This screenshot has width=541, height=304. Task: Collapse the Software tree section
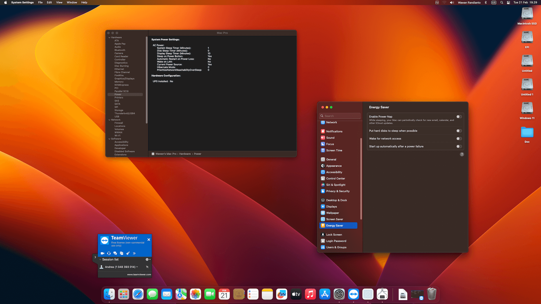coord(109,139)
